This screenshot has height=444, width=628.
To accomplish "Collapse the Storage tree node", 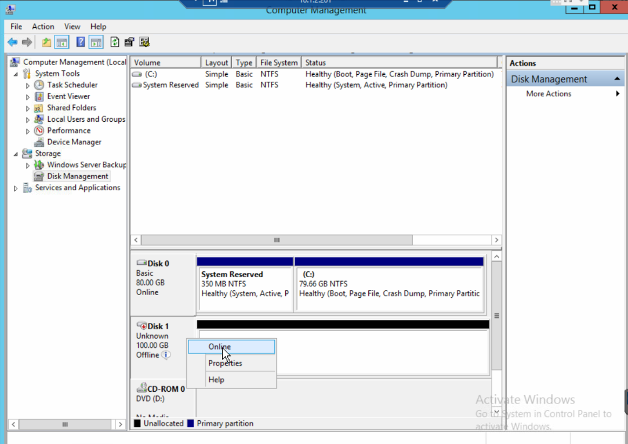I will [x=16, y=154].
